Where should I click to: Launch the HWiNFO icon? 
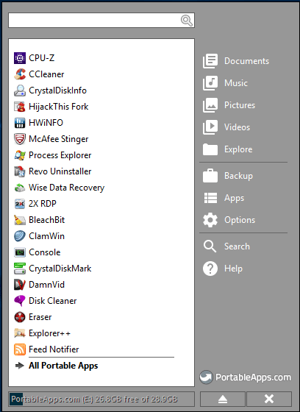coord(20,123)
